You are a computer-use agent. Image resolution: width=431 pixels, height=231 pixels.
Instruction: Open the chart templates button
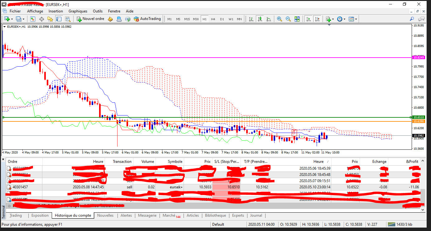351,19
